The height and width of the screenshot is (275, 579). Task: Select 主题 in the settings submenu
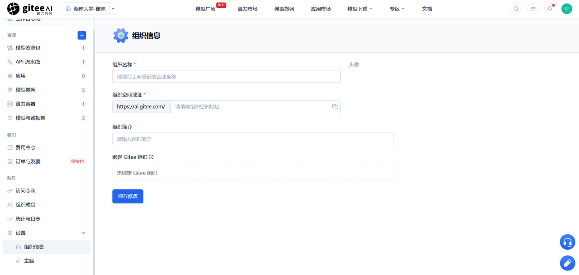click(x=47, y=261)
